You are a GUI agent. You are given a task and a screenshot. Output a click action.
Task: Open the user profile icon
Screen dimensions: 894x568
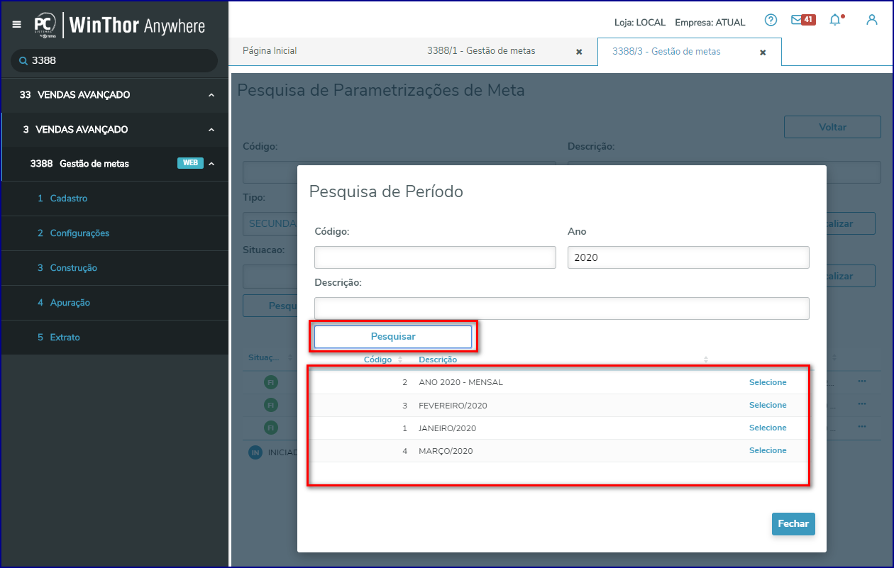coord(872,20)
